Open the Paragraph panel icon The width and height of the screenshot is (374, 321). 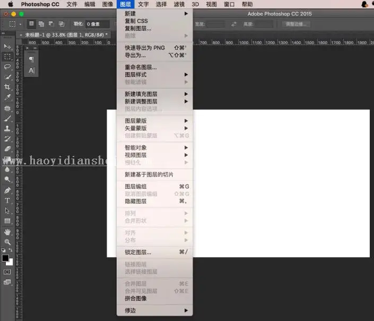click(x=31, y=59)
